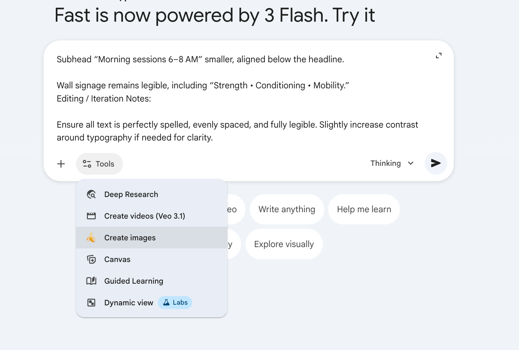The width and height of the screenshot is (519, 350).
Task: Click inside the prompt text area
Action: 237,98
